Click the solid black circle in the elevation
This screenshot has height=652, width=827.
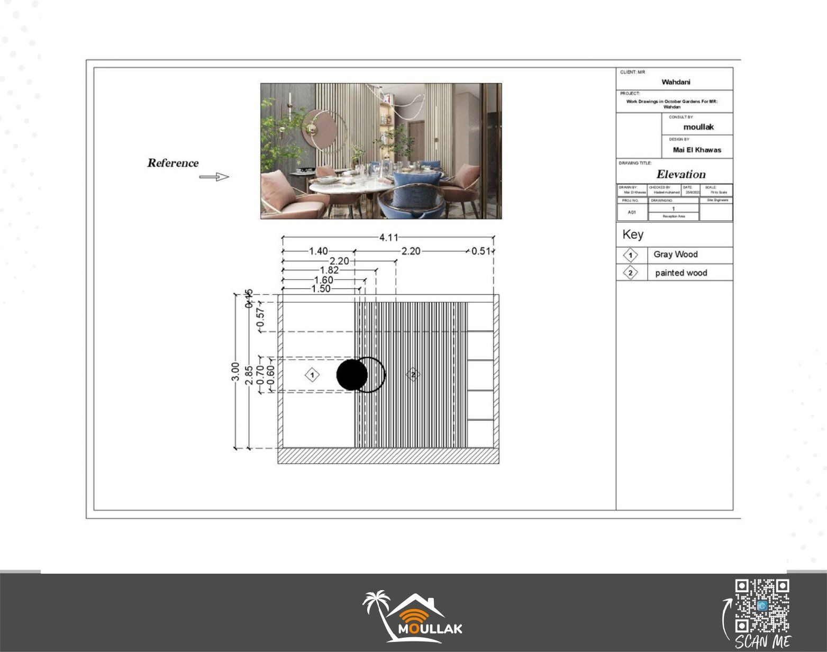[x=352, y=375]
